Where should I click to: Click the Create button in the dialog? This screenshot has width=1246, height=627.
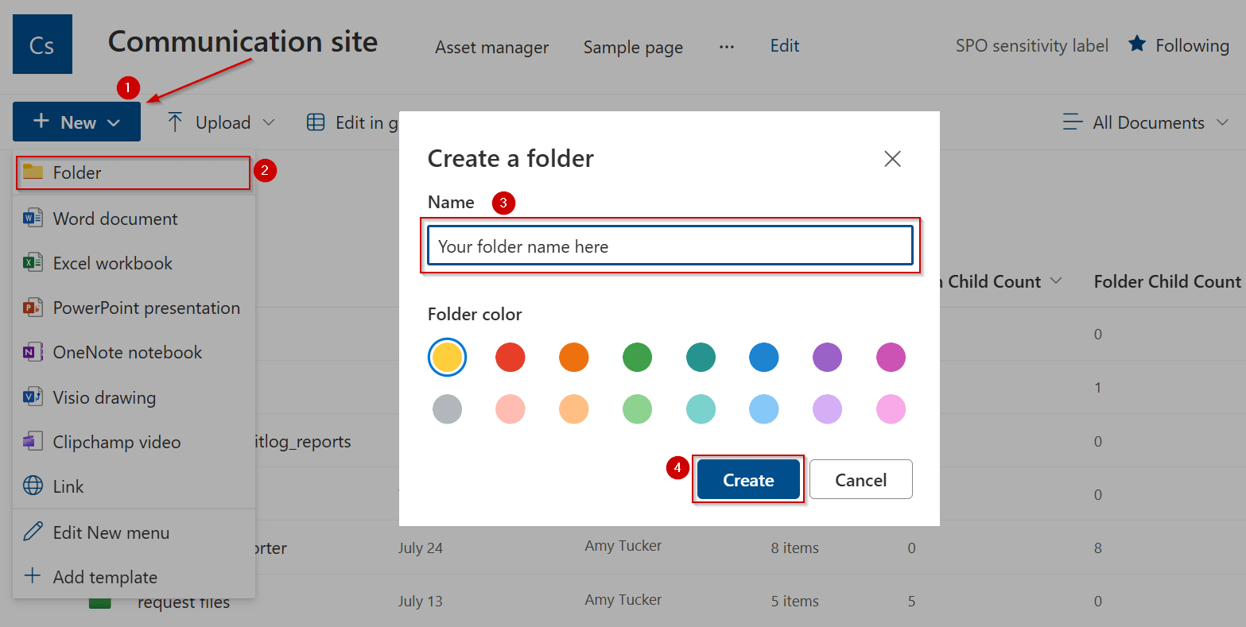[x=747, y=479]
